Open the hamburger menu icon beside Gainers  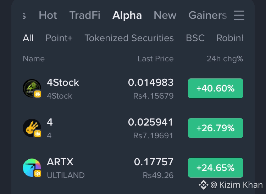pyautogui.click(x=239, y=15)
